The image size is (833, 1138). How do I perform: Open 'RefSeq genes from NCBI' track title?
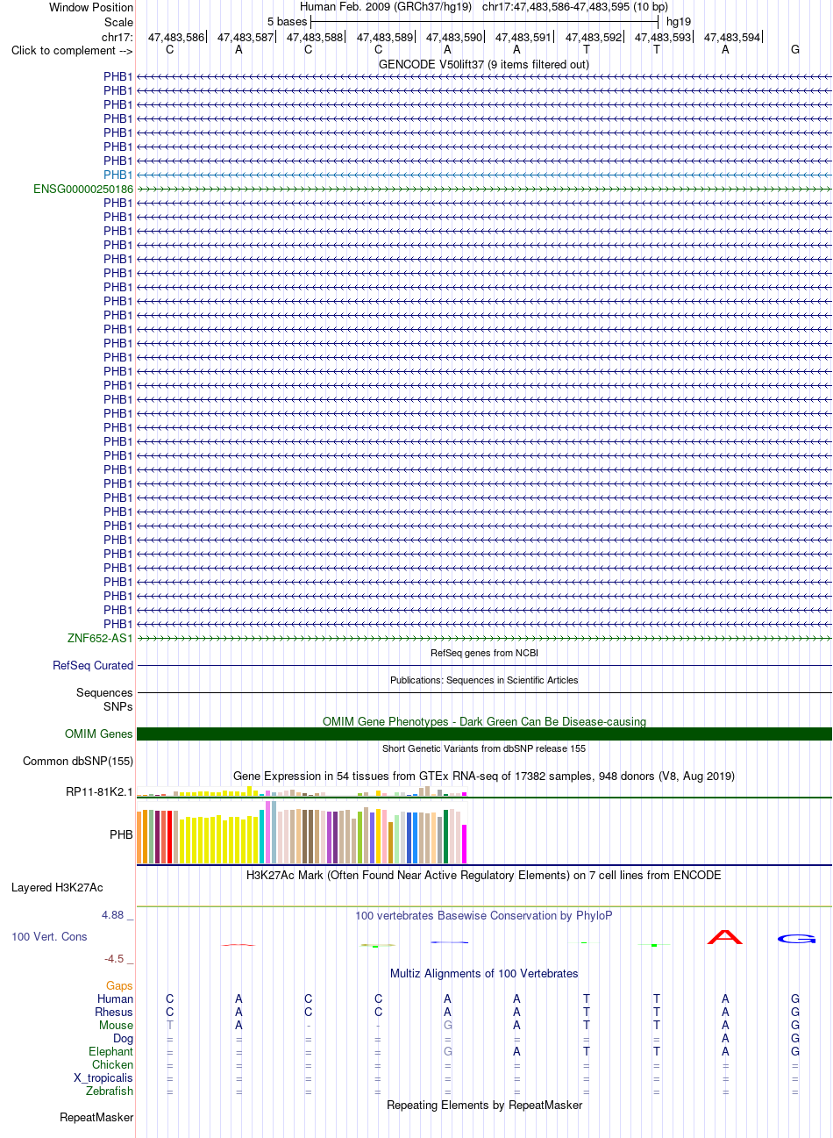[x=484, y=653]
